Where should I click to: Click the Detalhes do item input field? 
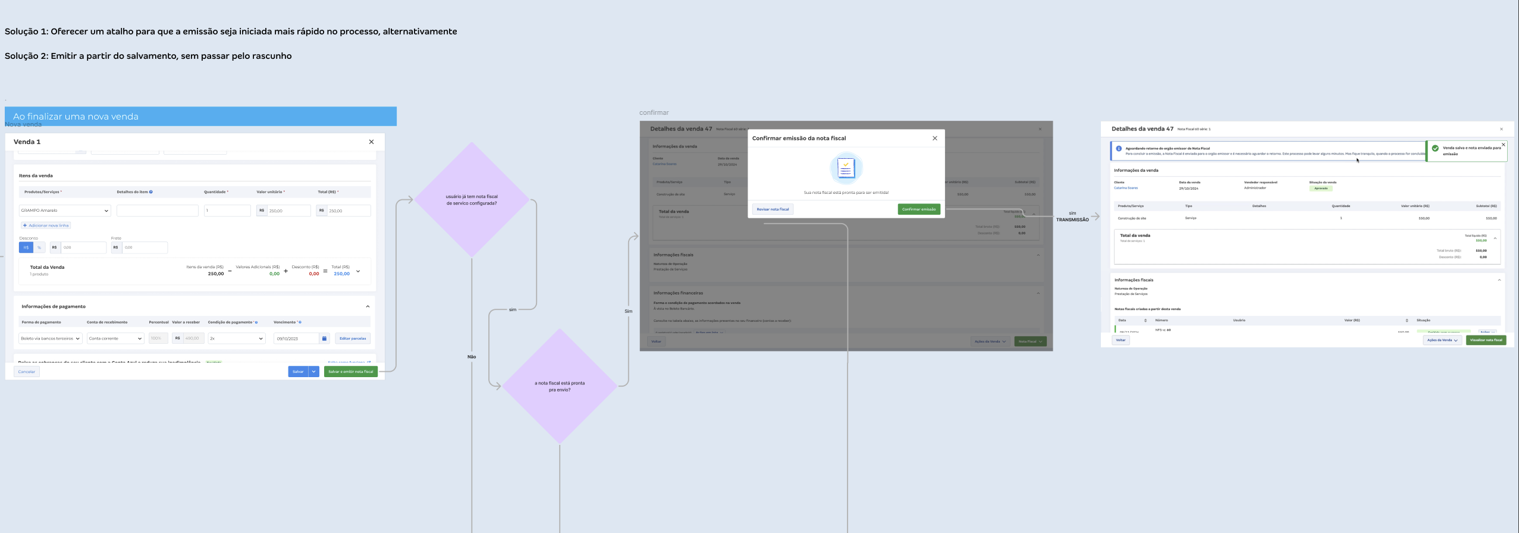(x=157, y=211)
